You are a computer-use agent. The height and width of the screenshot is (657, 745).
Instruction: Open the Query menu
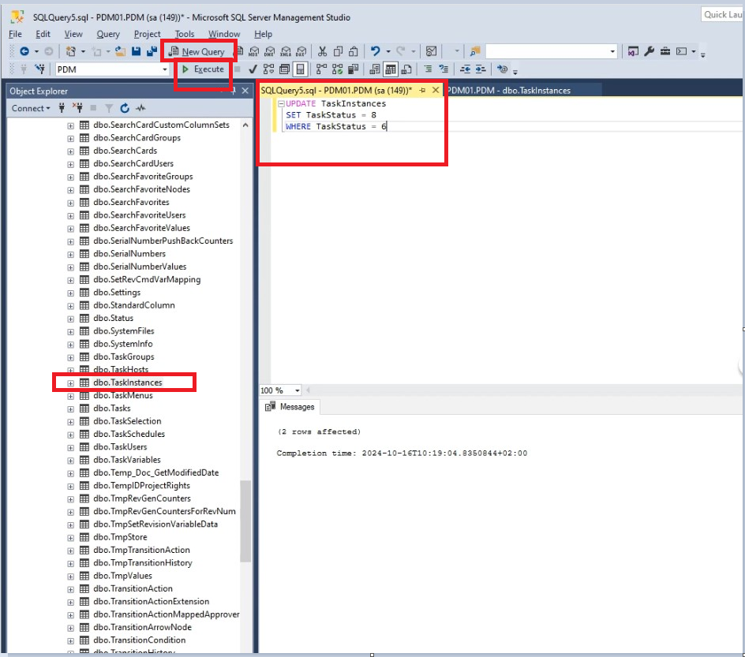click(x=108, y=34)
